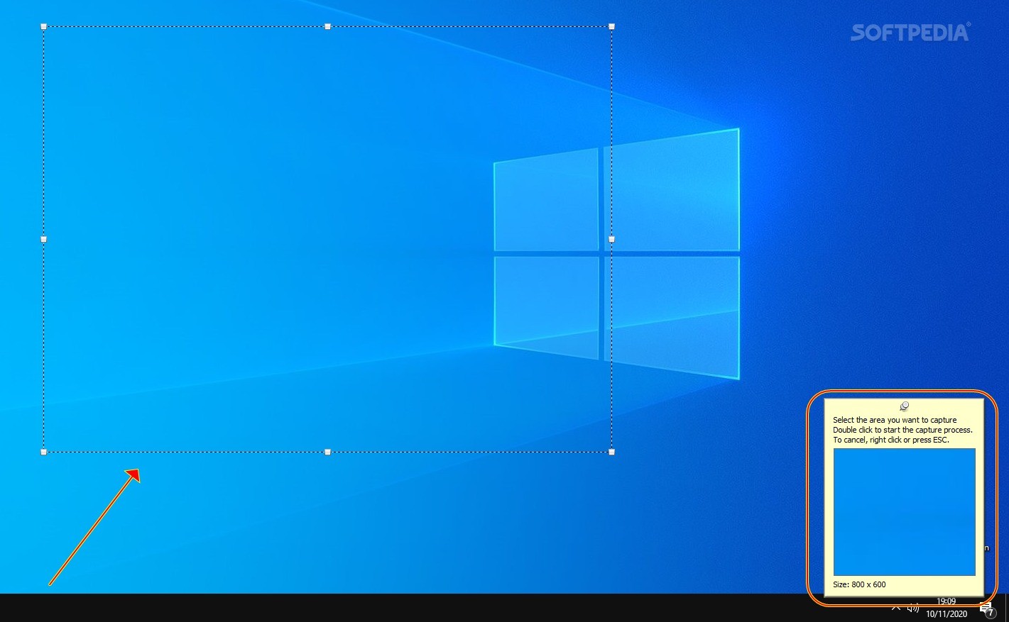
Task: Click the left-middle handle of the selection
Action: tap(44, 239)
